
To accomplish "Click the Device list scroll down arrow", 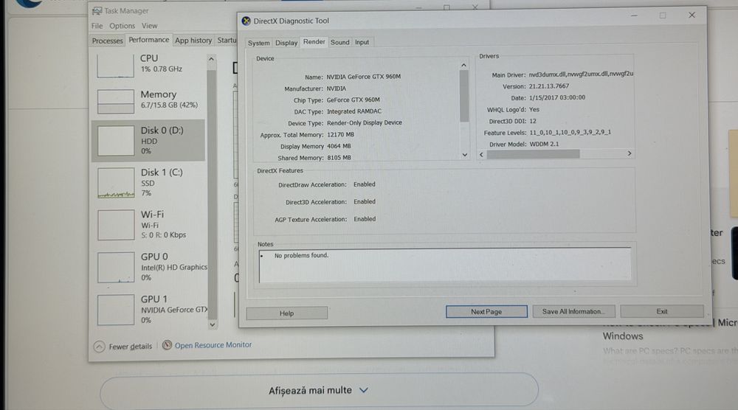I will coord(464,155).
